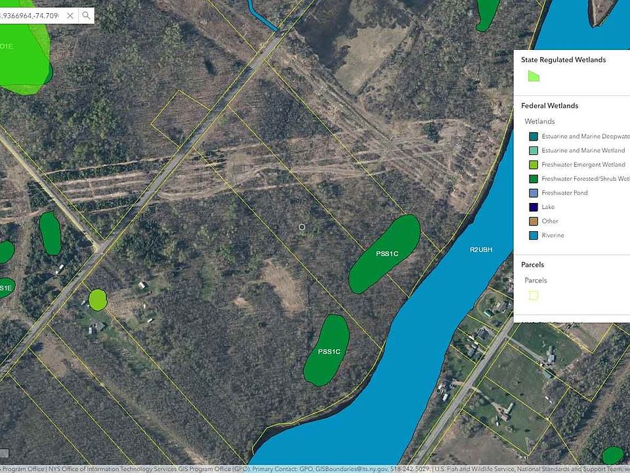The image size is (630, 473).
Task: Click the "Federal Wetlands" legend heading
Action: pos(550,106)
